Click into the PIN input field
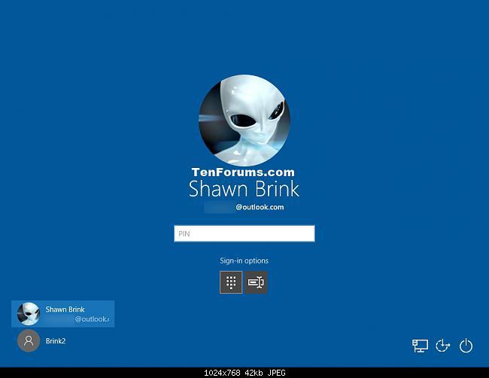The width and height of the screenshot is (489, 378). coord(244,233)
